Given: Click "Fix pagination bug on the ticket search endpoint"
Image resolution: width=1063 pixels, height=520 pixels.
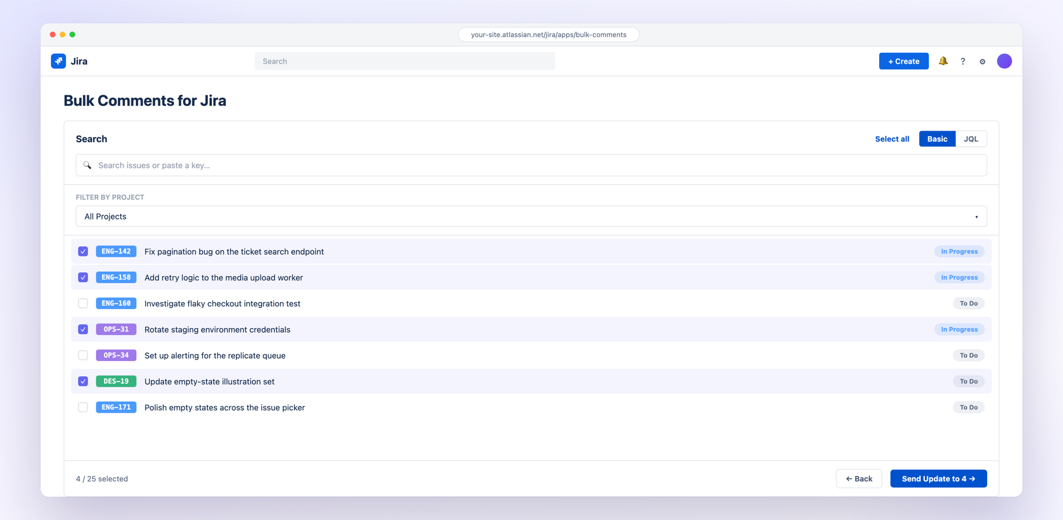Looking at the screenshot, I should pos(234,251).
